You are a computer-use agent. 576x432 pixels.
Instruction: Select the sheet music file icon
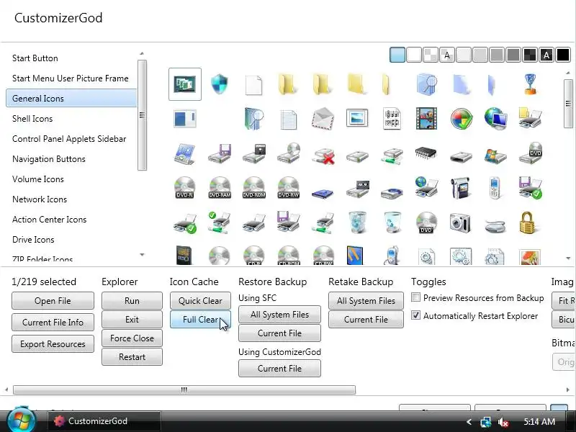pyautogui.click(x=392, y=118)
